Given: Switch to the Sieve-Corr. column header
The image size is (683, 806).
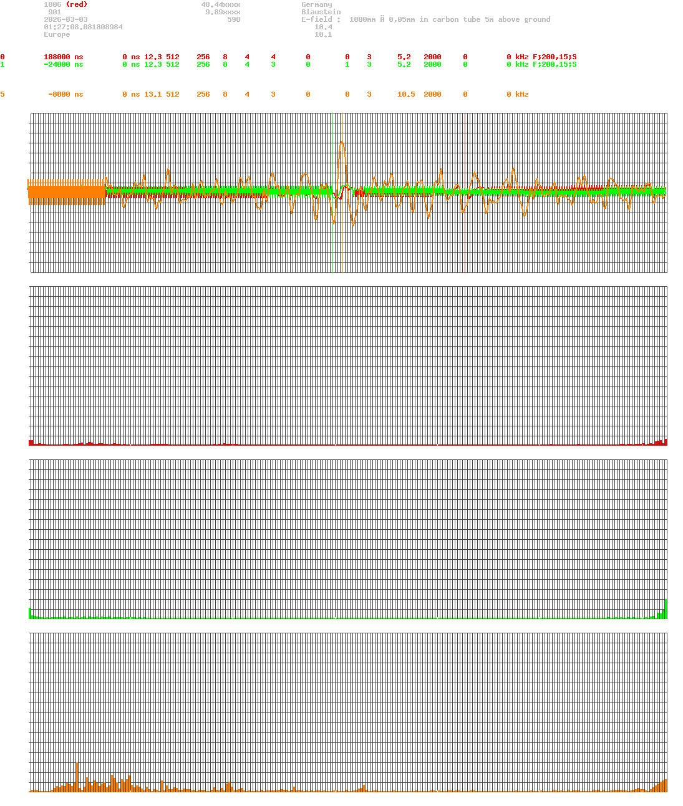Looking at the screenshot, I should pyautogui.click(x=59, y=49).
